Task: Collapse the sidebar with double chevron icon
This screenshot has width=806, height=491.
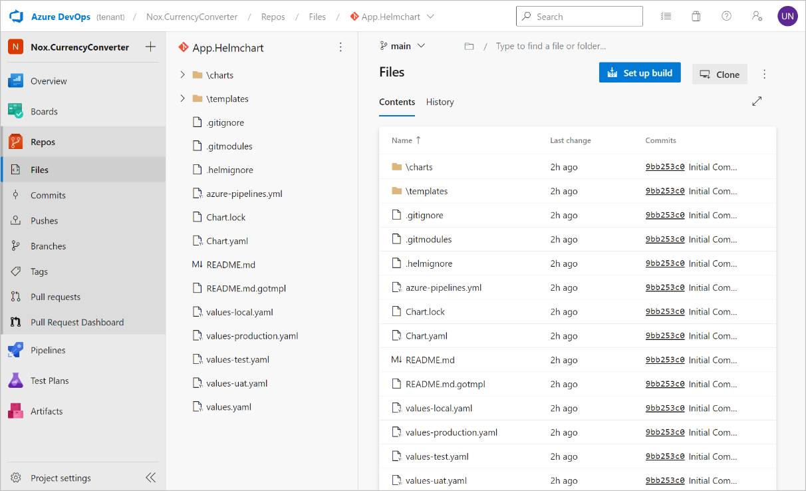Action: (151, 478)
